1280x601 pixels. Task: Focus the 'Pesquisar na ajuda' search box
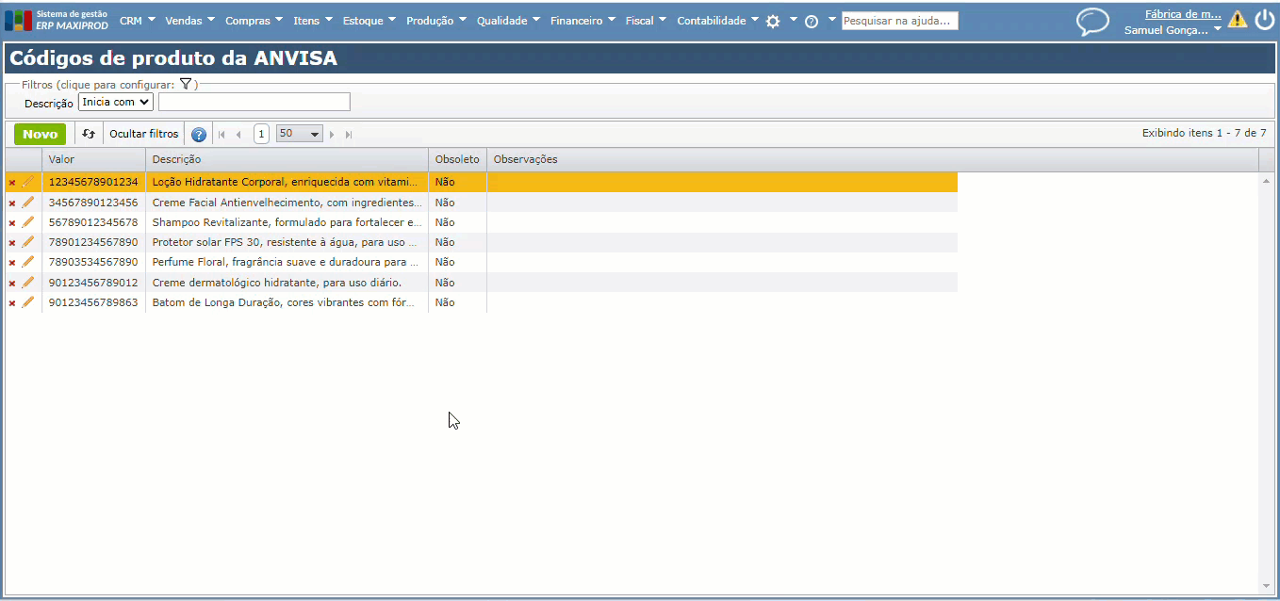[900, 21]
